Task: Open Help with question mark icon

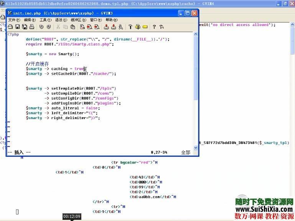Action: [154, 27]
